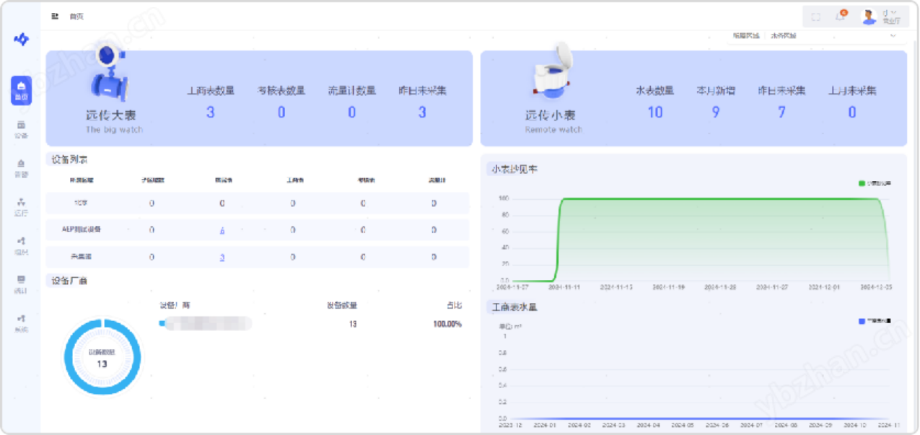
Task: Toggle blue legend of 工商表水量 chart
Action: pos(875,321)
